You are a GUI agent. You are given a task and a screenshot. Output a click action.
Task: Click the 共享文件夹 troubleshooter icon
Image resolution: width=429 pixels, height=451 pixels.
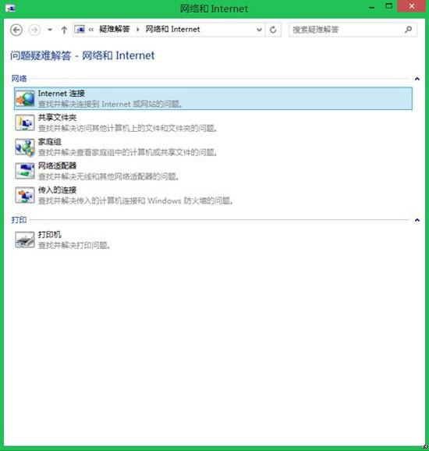pyautogui.click(x=25, y=123)
